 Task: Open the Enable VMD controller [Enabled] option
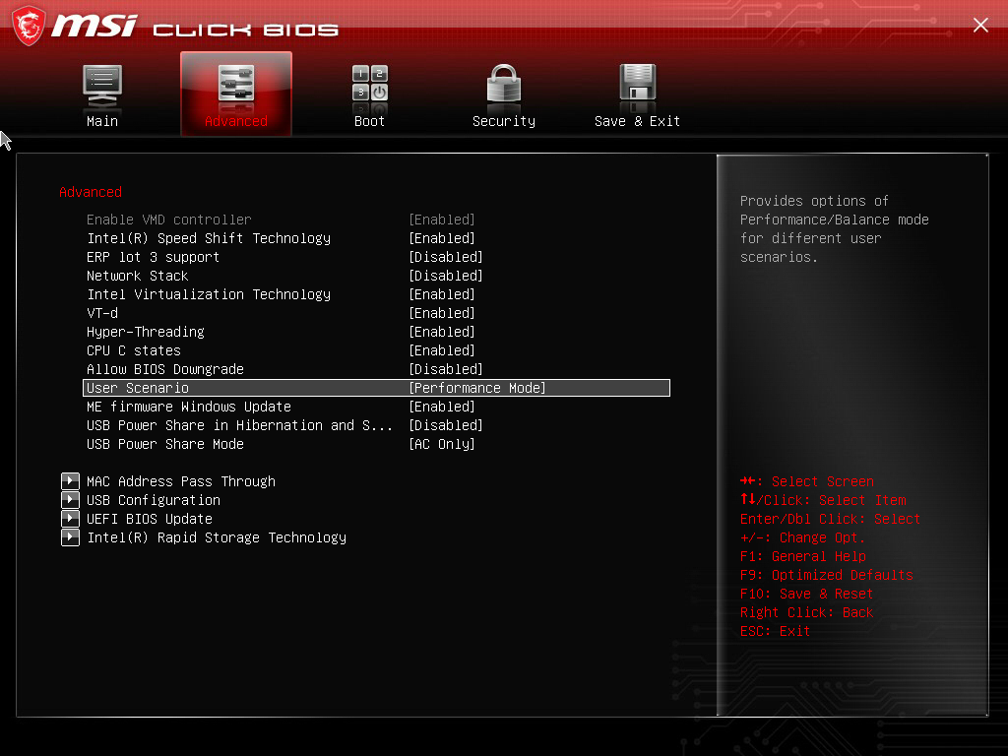(442, 220)
